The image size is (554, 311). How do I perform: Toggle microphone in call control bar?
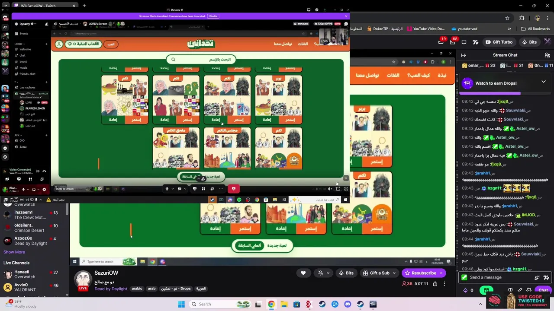pyautogui.click(x=167, y=188)
